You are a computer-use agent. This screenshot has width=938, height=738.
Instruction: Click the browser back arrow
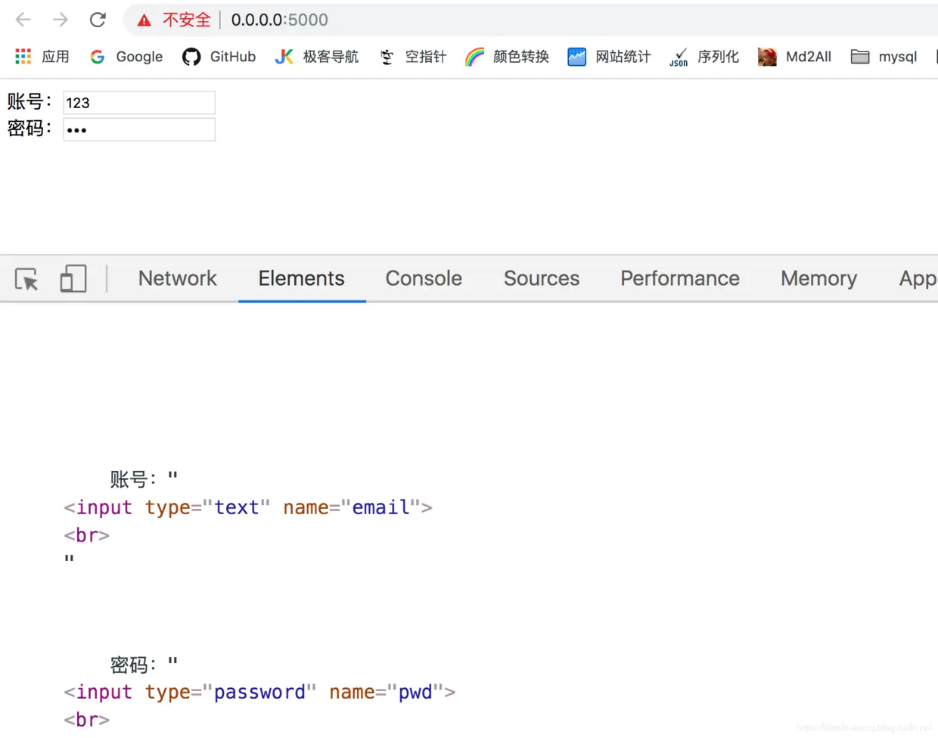point(23,20)
